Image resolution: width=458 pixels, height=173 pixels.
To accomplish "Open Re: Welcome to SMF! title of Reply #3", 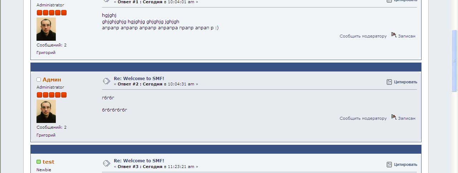I will click(139, 160).
